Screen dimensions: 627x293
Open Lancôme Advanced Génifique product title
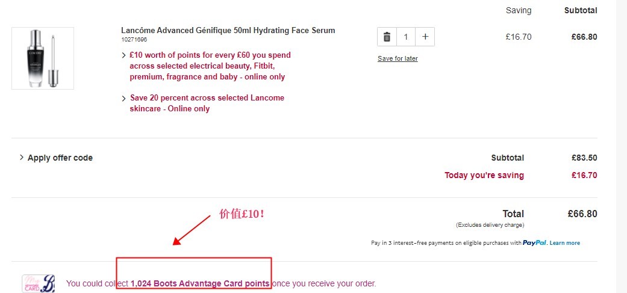click(228, 30)
